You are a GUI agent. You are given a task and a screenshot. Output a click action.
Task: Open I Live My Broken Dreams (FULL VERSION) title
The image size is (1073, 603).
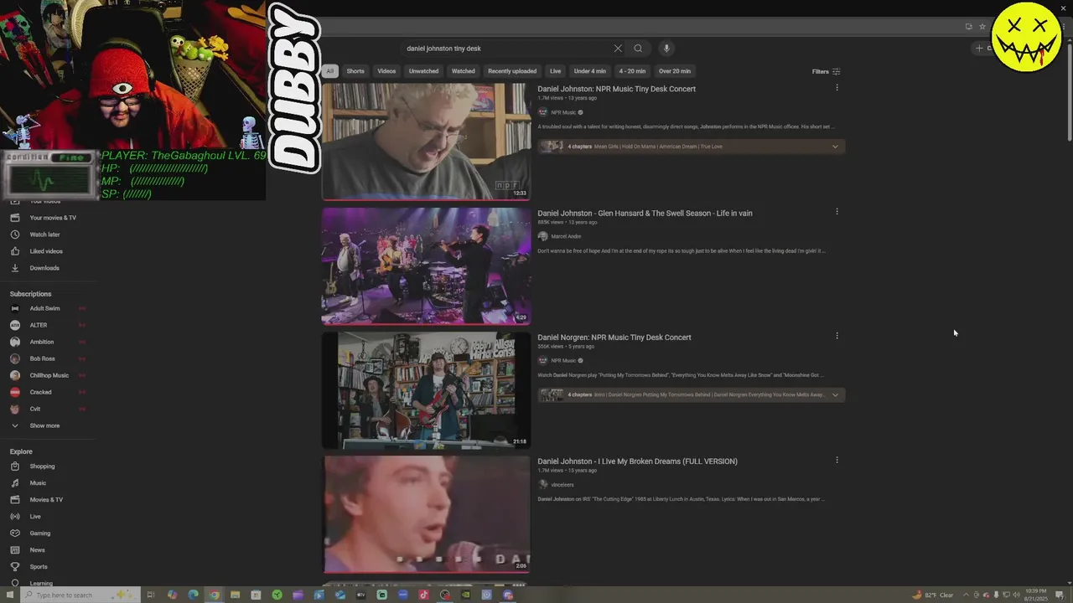tap(637, 461)
